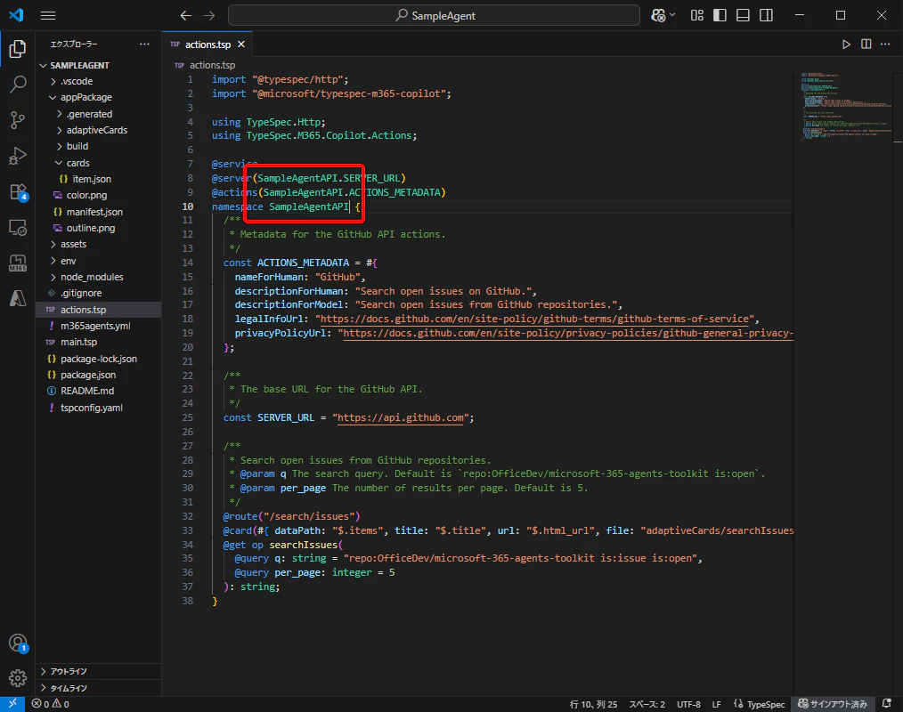
Task: Open Explorer views and more actions menu
Action: click(x=144, y=44)
